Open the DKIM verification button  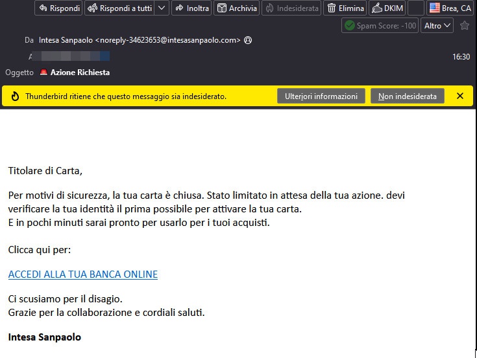387,8
